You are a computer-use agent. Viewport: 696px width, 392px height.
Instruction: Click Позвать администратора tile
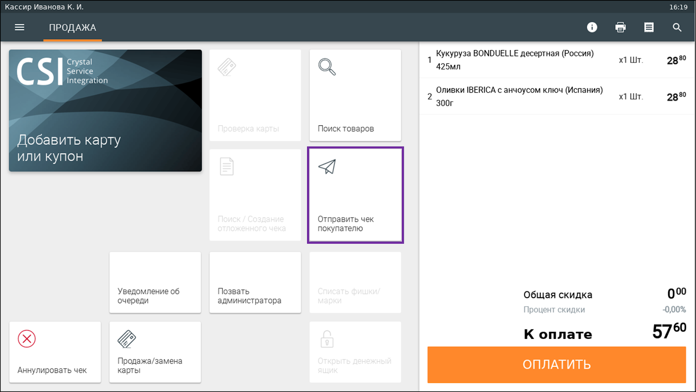(x=255, y=282)
